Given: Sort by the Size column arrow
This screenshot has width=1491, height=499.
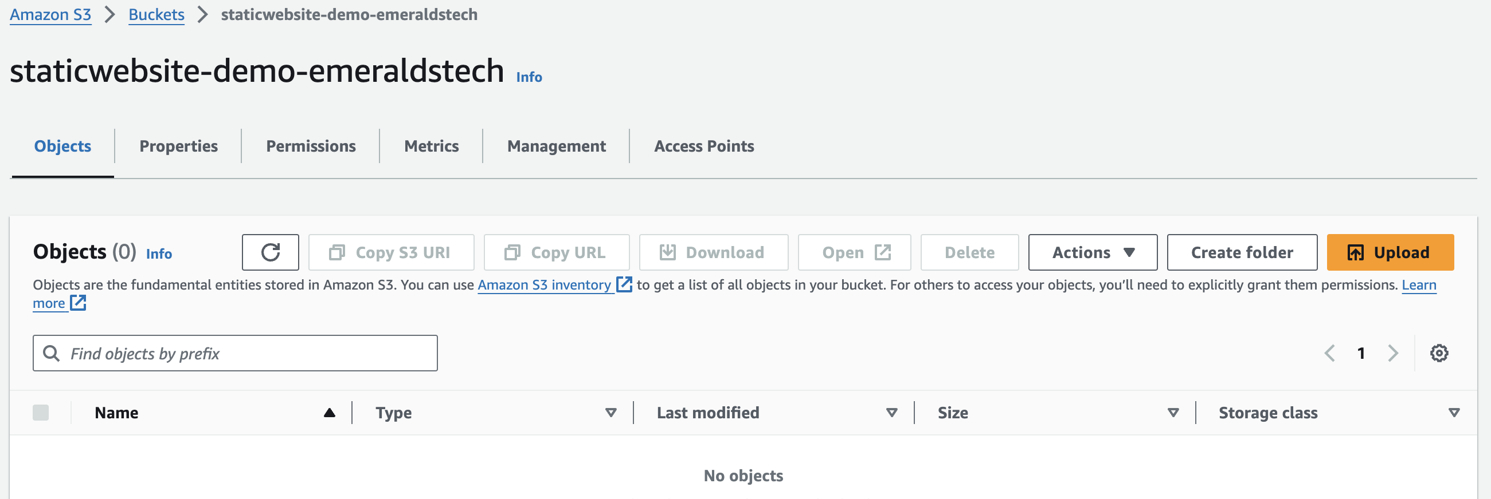Looking at the screenshot, I should (1173, 413).
